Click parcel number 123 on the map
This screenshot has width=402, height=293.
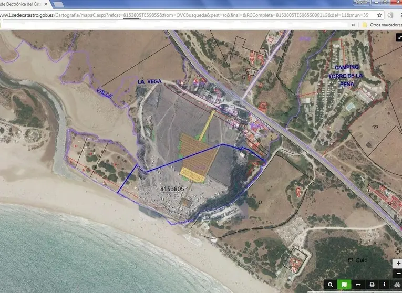coord(375,127)
